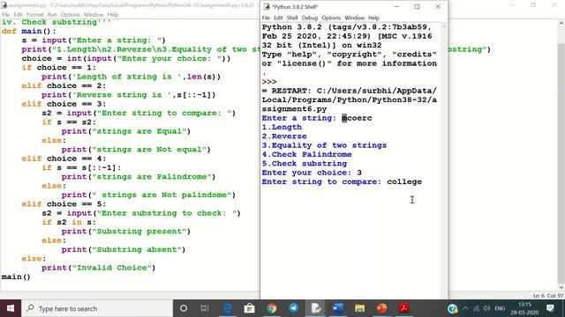Open Debug menu in Python Shell

[310, 18]
